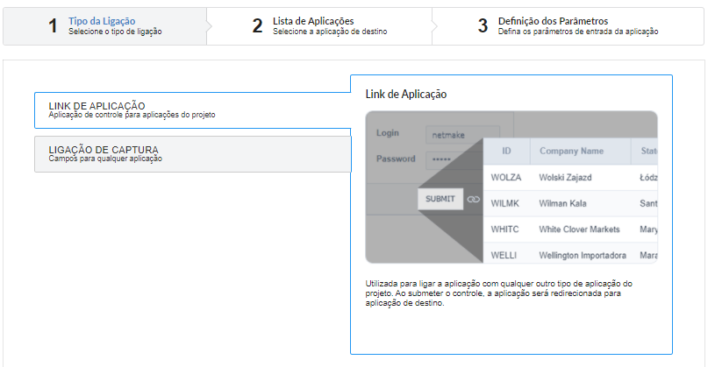Select the Link de Aplicação option
Image resolution: width=715 pixels, height=367 pixels.
[192, 110]
